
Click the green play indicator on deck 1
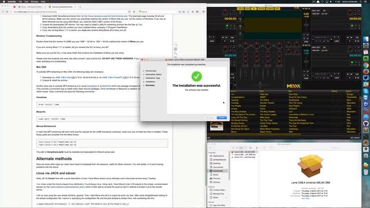tap(227, 25)
